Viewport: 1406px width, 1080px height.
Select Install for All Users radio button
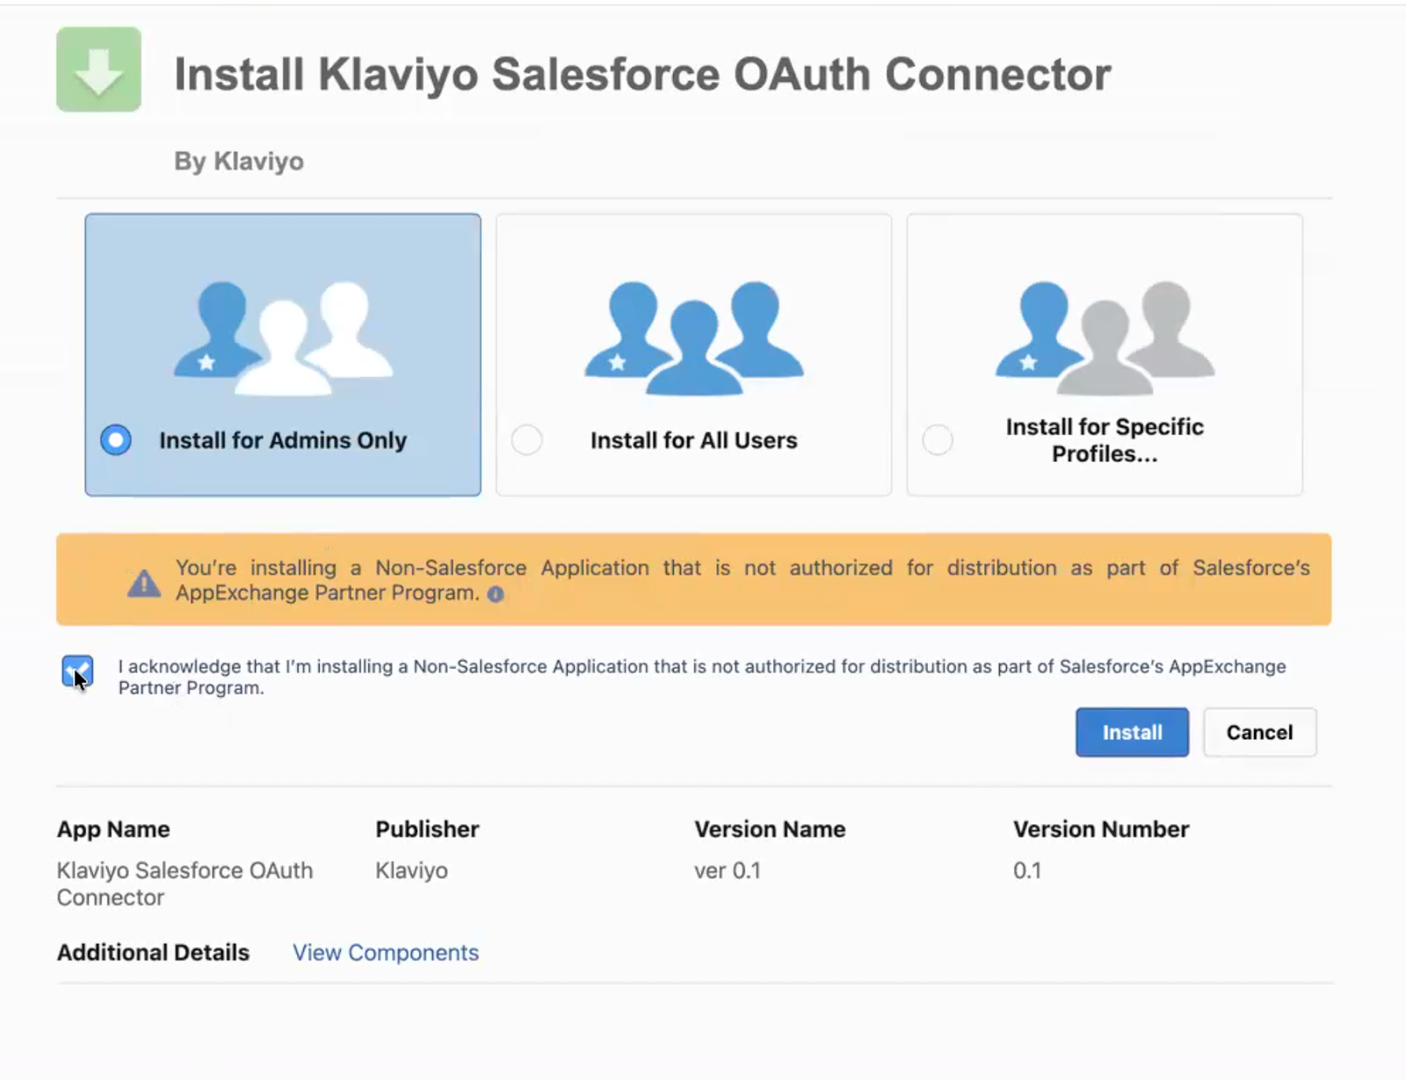point(527,439)
